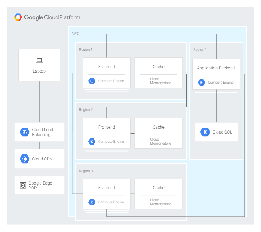
Task: Click Cloud Memorystore text in Region 1
Action: 160,81
